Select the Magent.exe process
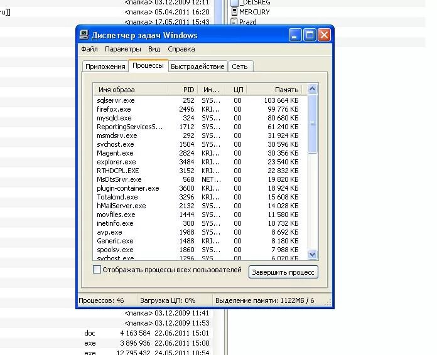Viewport: 437px width, 355px height. (200, 153)
